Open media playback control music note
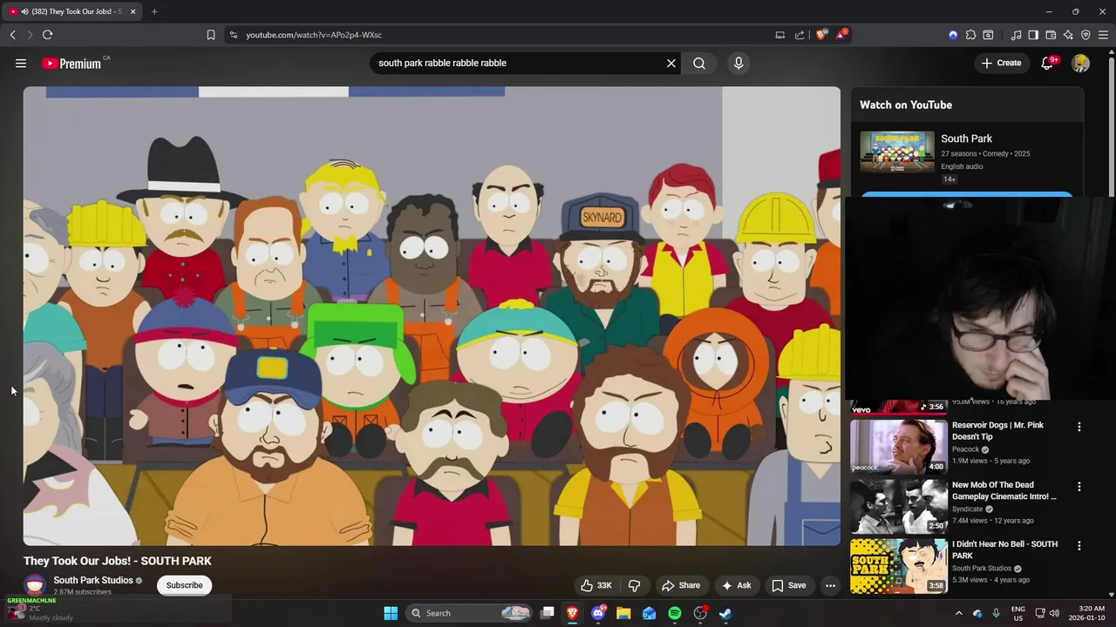Viewport: 1116px width, 627px height. click(x=1016, y=35)
